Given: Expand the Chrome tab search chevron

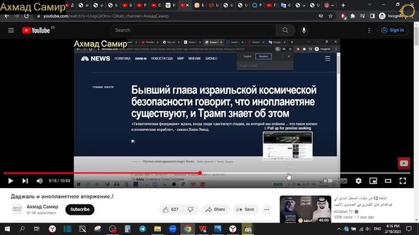Looking at the screenshot, I should (369, 5).
